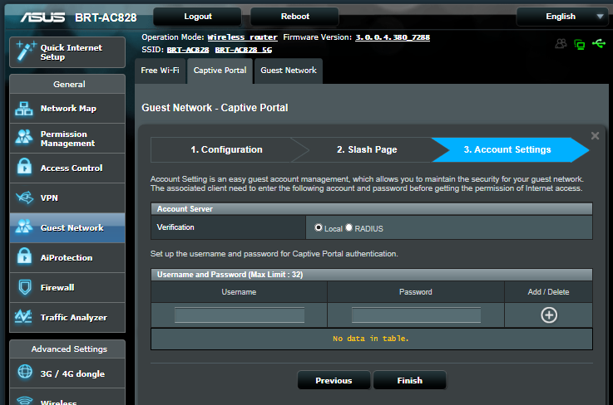This screenshot has width=613, height=405.
Task: Switch to the Guest Network tab
Action: 288,71
